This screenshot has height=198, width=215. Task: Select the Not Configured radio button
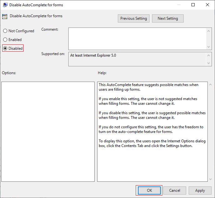5,31
